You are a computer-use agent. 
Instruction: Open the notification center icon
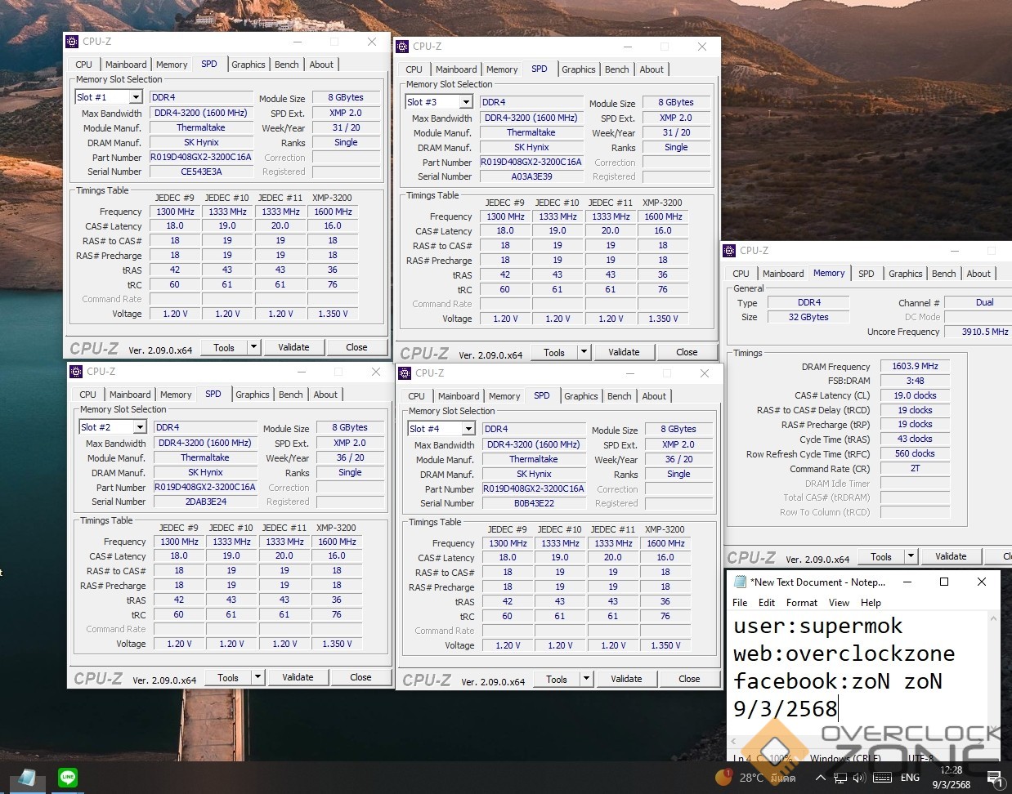click(994, 778)
